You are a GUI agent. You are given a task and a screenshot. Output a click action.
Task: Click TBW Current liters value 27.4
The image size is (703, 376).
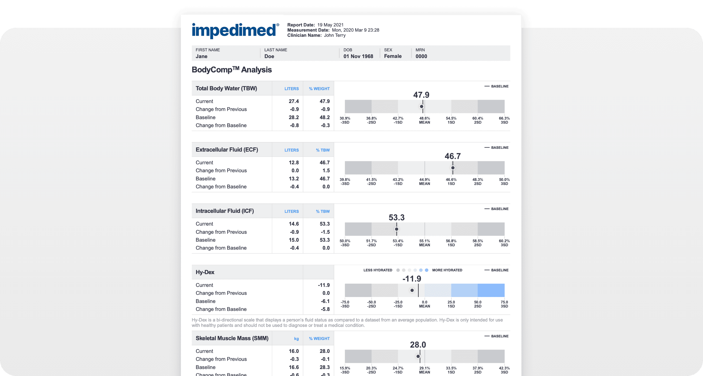coord(294,101)
